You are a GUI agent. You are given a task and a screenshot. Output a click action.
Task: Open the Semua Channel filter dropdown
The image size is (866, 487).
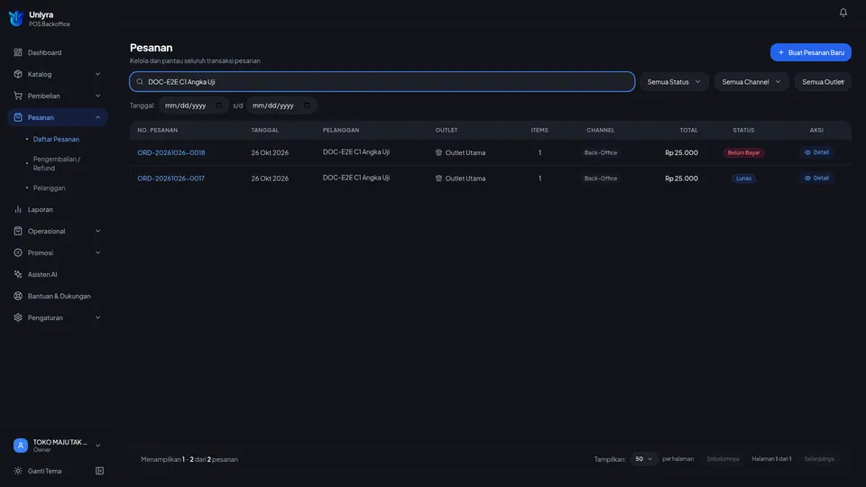pyautogui.click(x=751, y=82)
